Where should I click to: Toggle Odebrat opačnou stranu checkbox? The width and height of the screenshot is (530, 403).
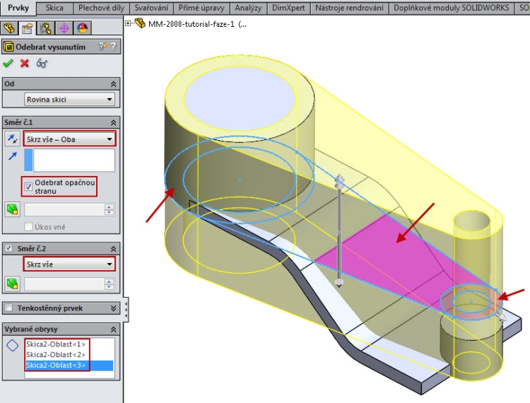click(x=28, y=187)
